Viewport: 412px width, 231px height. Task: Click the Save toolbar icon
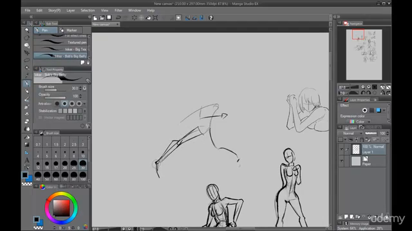109,18
